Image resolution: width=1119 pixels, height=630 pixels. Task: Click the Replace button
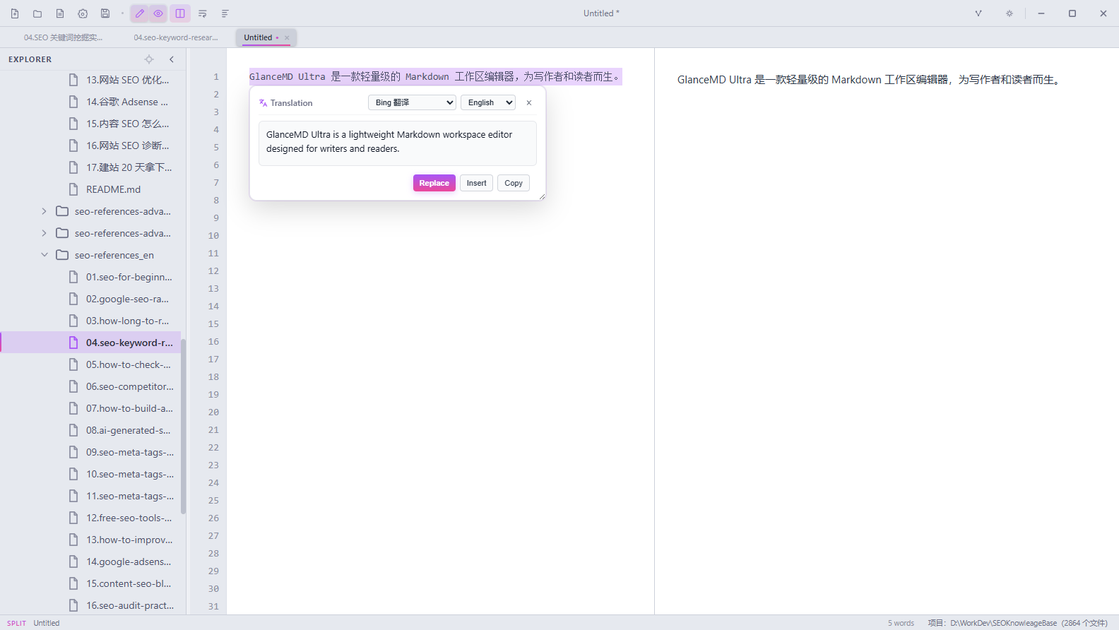[x=434, y=183]
